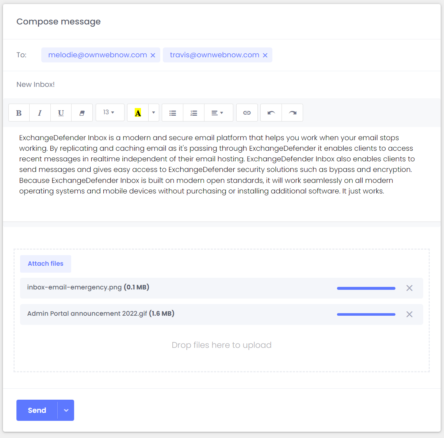The height and width of the screenshot is (438, 444).
Task: Toggle underline formatting
Action: click(x=61, y=113)
